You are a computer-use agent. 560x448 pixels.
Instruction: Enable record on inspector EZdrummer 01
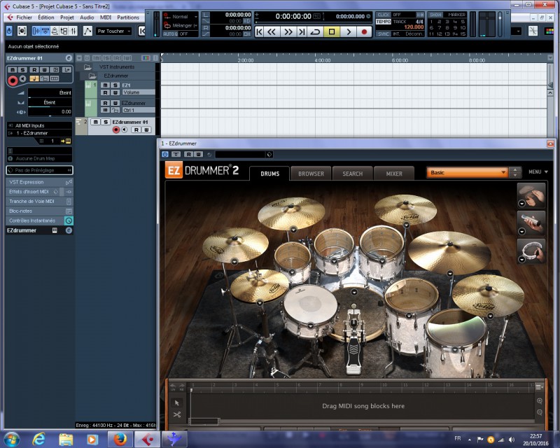[13, 80]
